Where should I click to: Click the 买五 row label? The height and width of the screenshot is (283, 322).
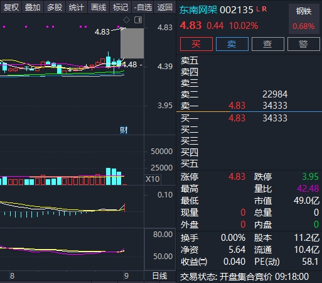click(190, 164)
